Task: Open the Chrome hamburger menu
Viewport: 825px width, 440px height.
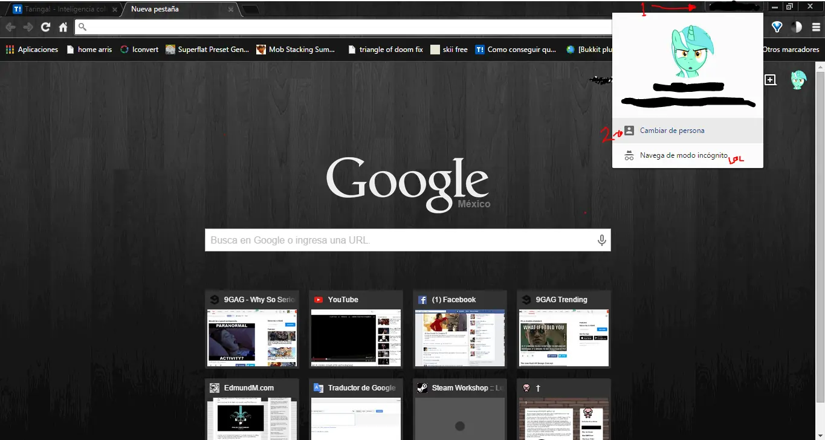Action: point(816,27)
